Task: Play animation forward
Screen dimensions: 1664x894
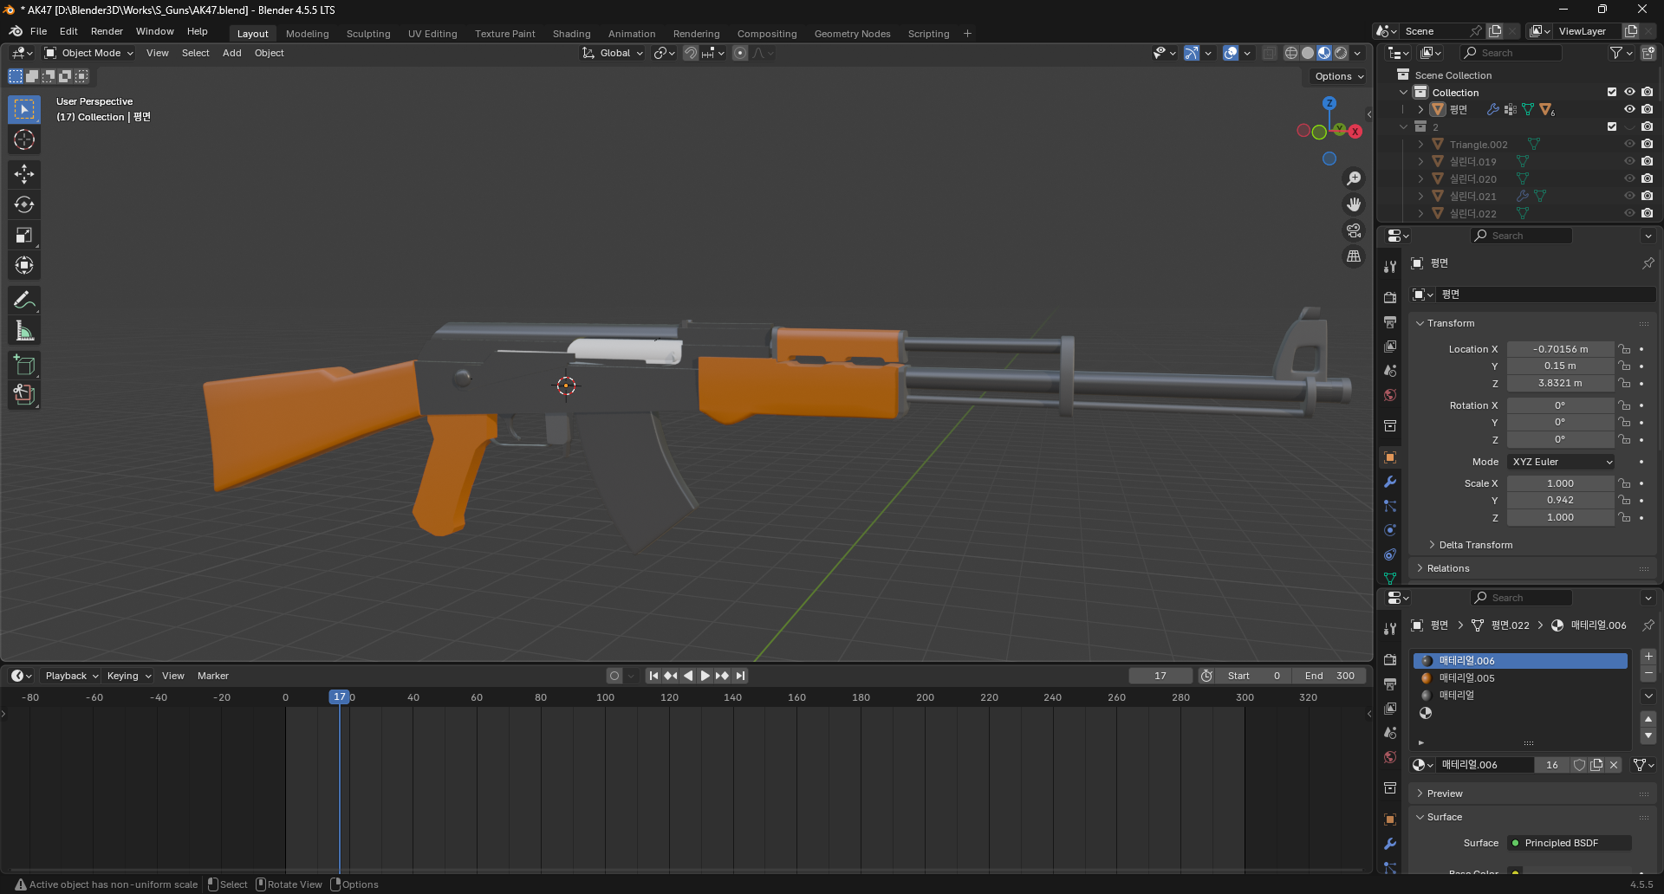Action: pyautogui.click(x=705, y=676)
